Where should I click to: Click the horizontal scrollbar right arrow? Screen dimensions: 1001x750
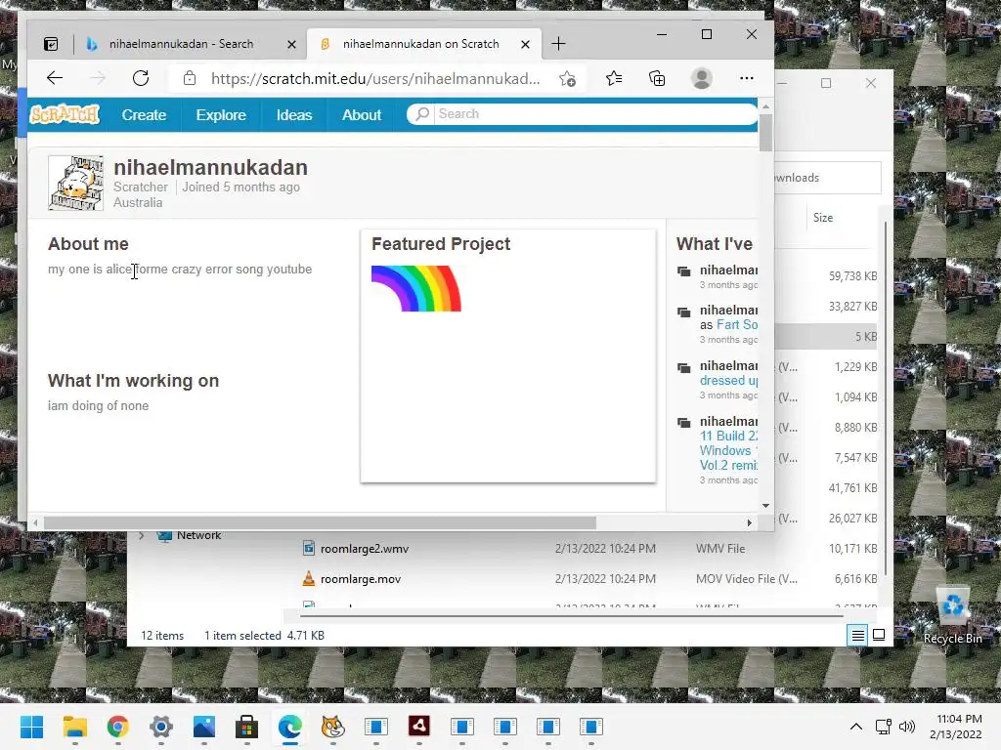tap(750, 523)
